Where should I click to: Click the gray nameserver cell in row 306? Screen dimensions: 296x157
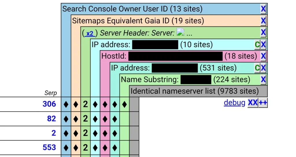coord(134,104)
